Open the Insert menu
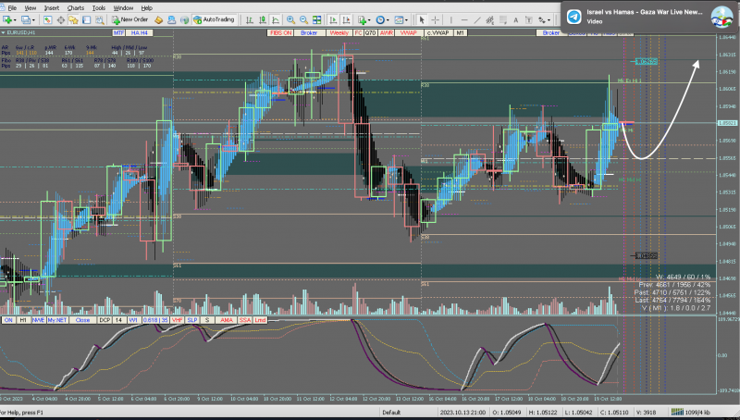Viewport: 740px width, 420px height. tap(51, 6)
